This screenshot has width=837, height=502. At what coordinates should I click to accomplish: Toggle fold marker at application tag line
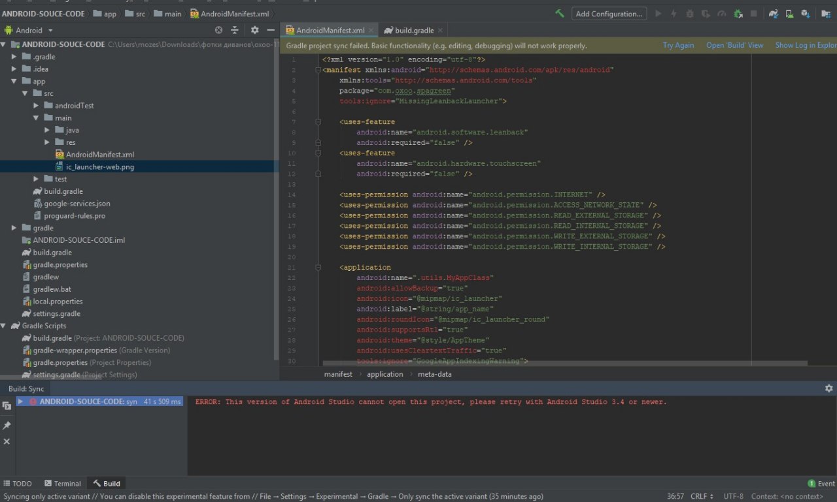coord(318,268)
